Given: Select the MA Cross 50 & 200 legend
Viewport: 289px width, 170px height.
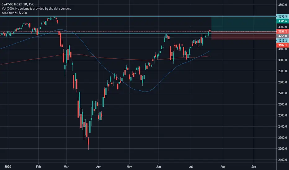Looking at the screenshot, I should 14,13.
